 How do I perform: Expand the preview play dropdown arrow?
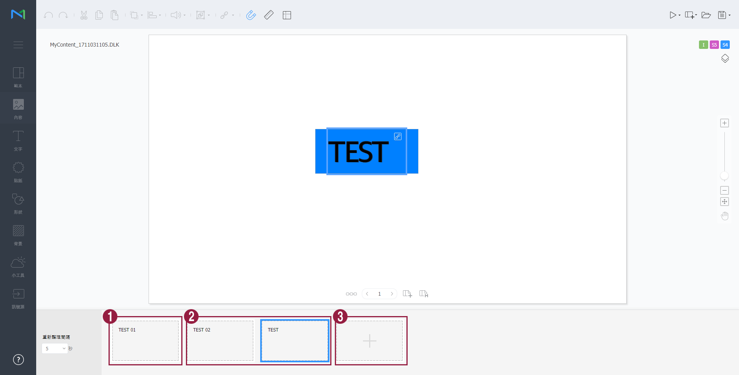click(680, 15)
